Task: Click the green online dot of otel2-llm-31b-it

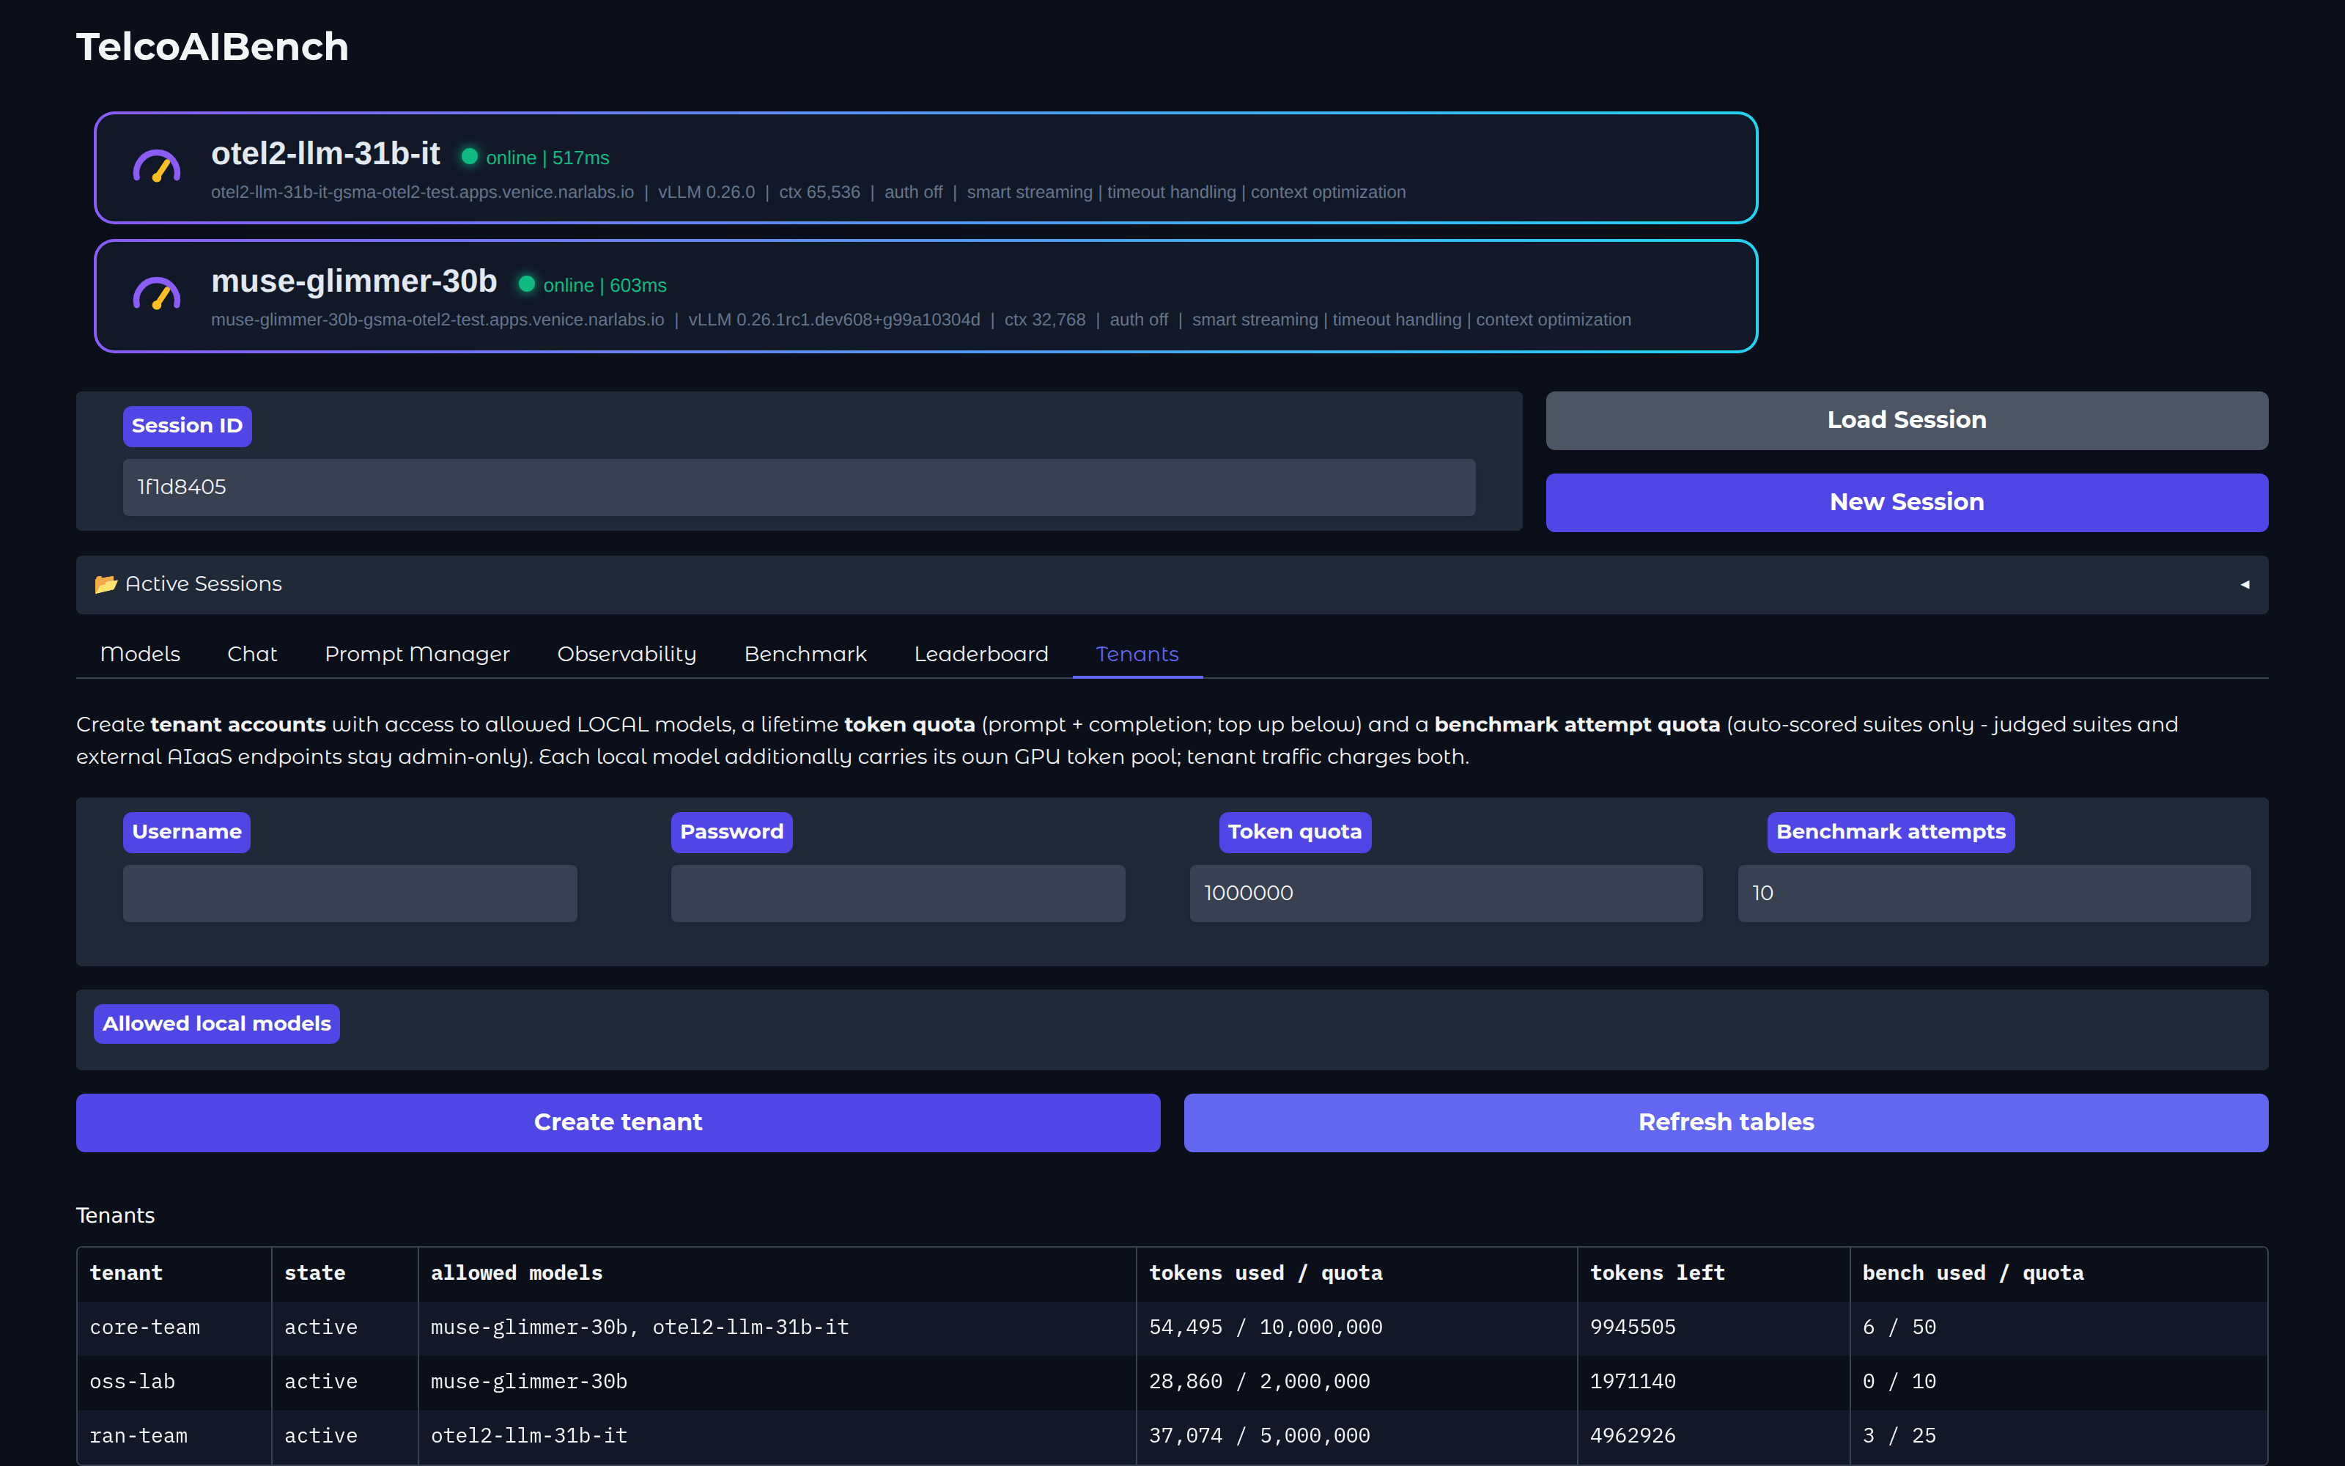Action: [470, 156]
